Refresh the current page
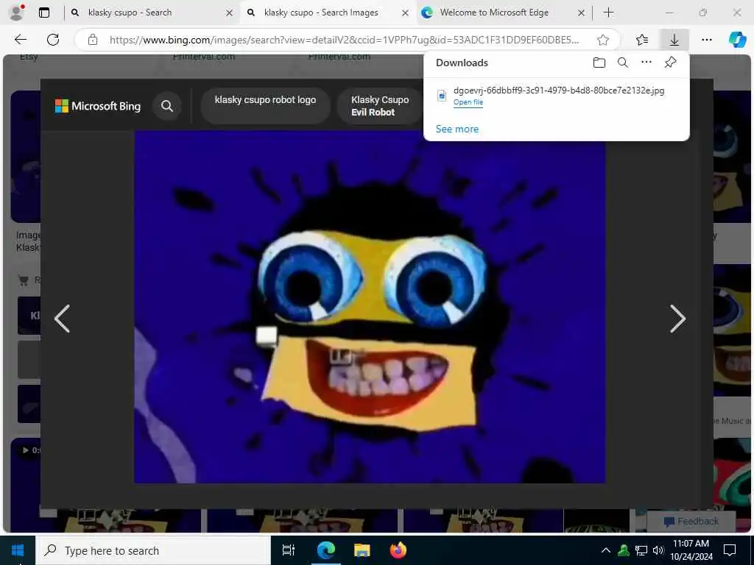The height and width of the screenshot is (565, 754). [53, 40]
